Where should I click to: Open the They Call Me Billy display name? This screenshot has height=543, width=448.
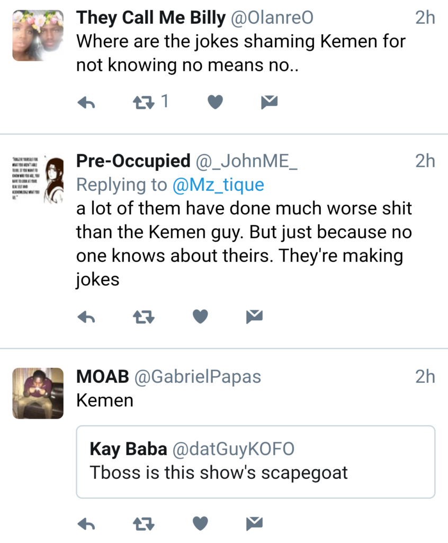pyautogui.click(x=151, y=17)
